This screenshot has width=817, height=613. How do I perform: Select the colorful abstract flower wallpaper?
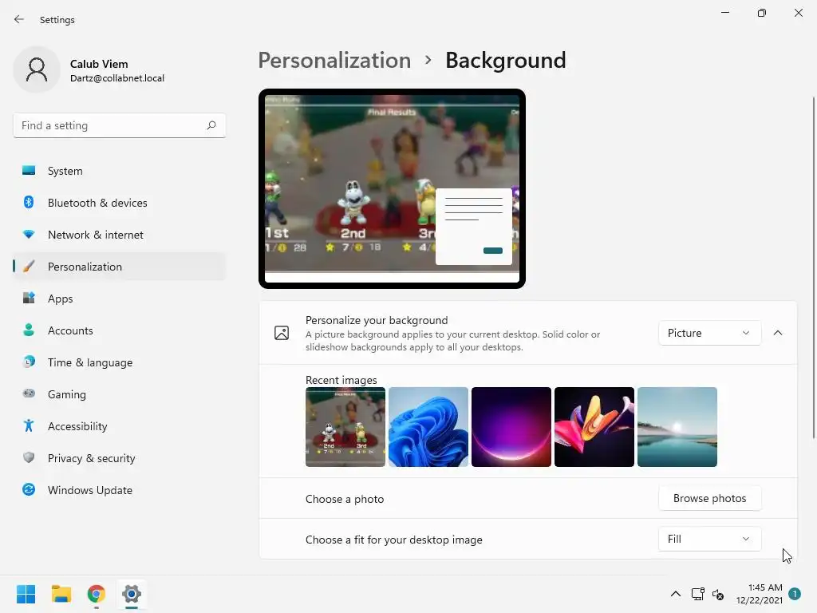pos(594,427)
